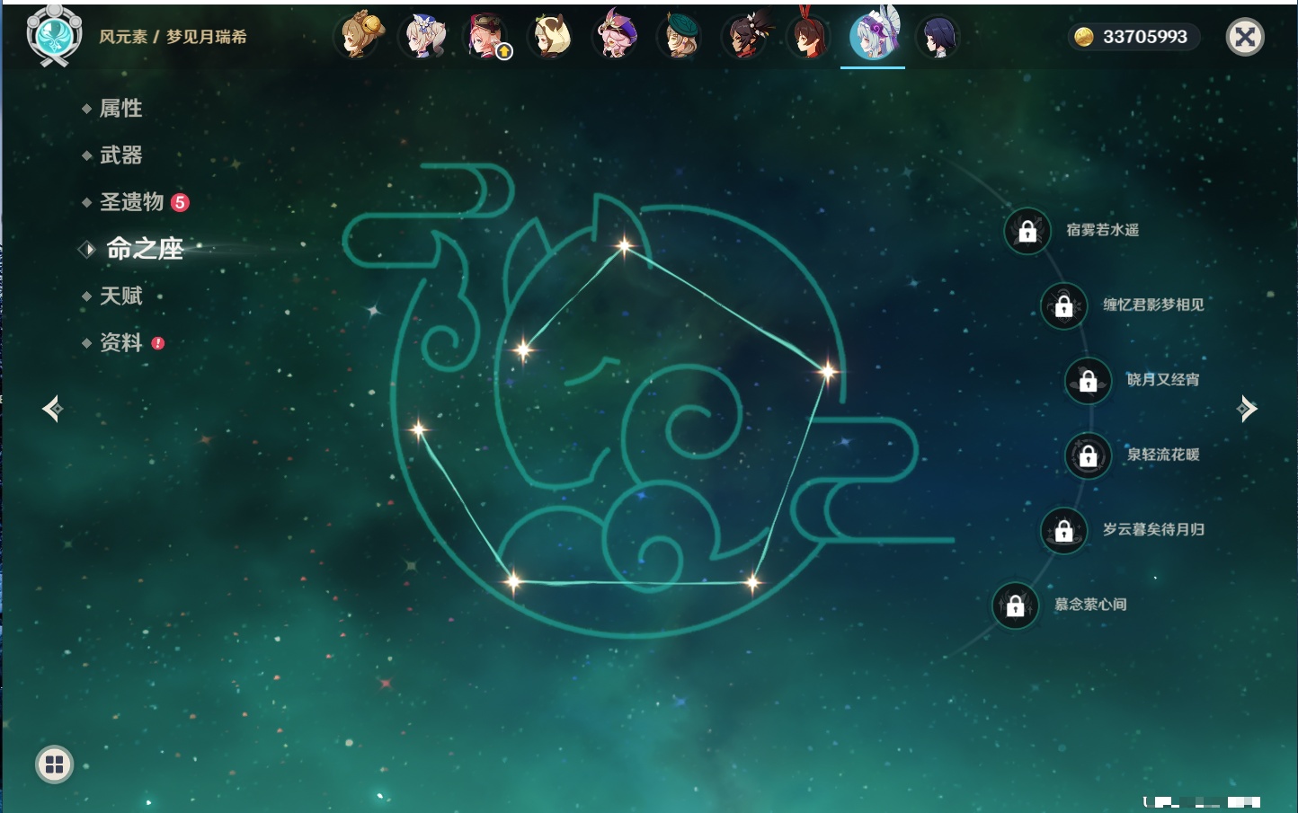Select the pink-haired portrait with the purple hat
1298x813 pixels.
coord(617,36)
